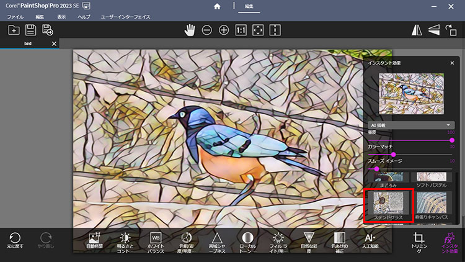465x262 pixels.
Task: Click the 自動修整 auto-fix tool
Action: point(95,242)
